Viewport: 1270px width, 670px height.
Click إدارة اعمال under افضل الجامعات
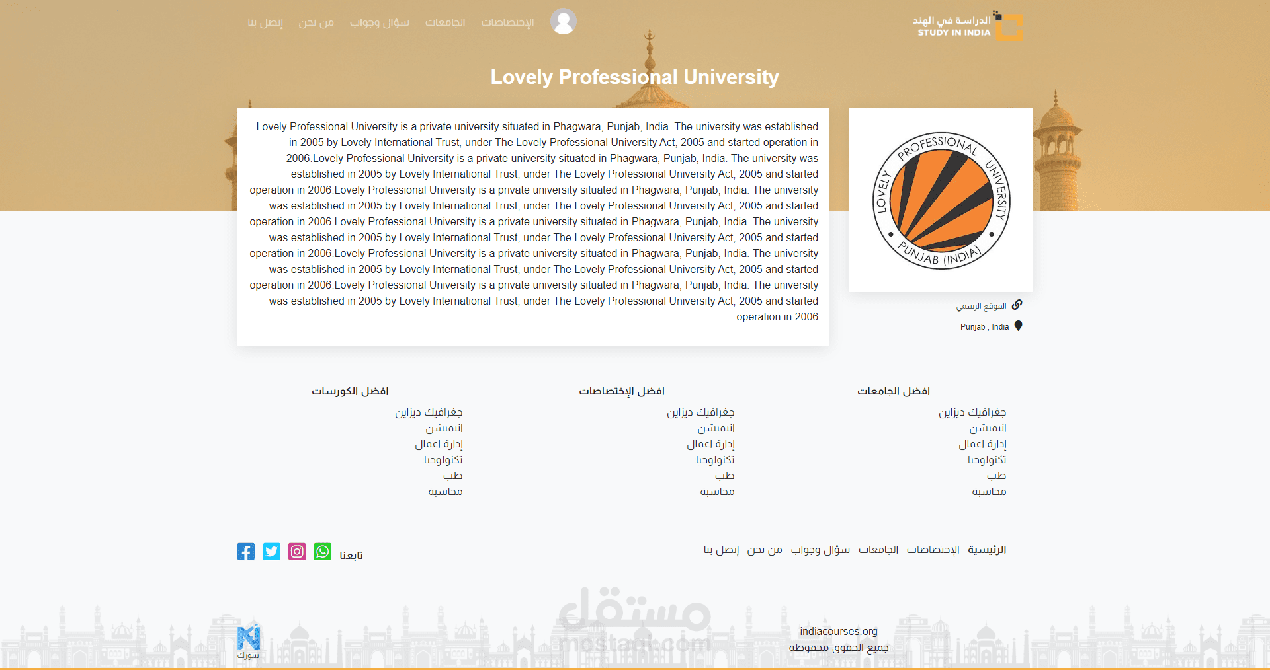983,444
